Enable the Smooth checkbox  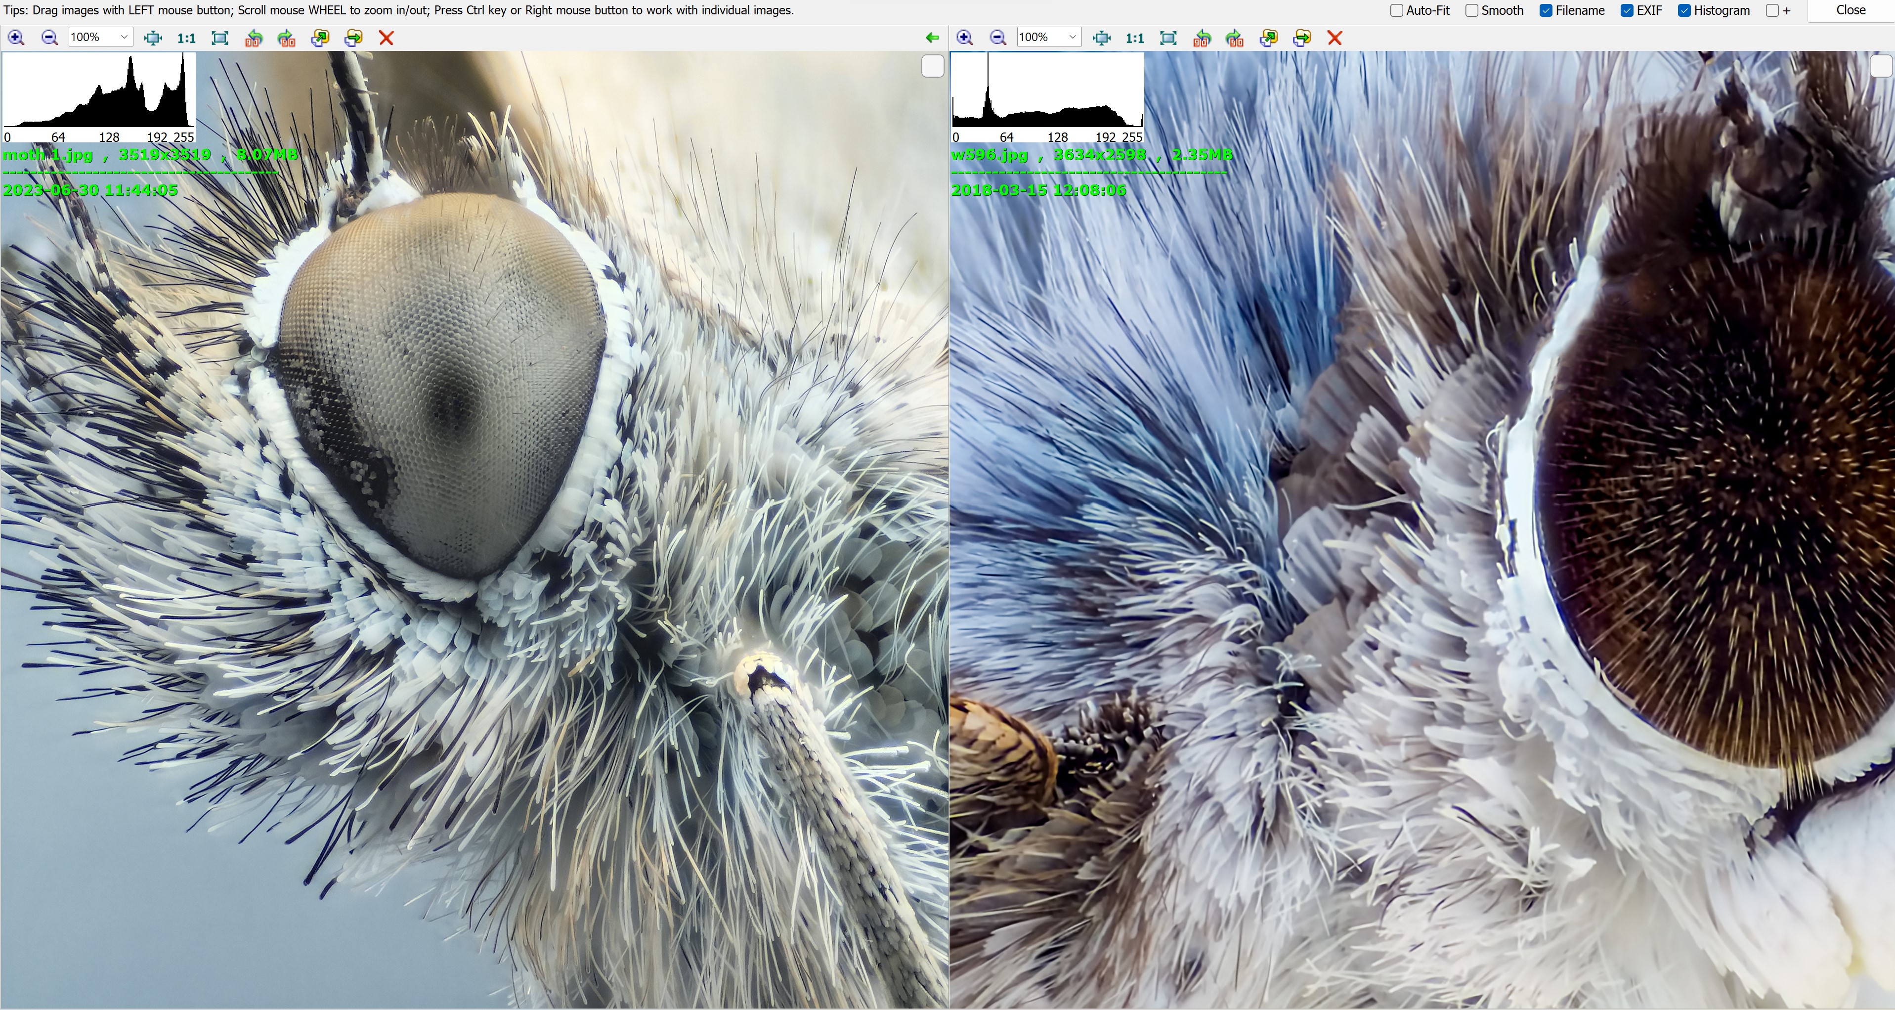pos(1471,10)
